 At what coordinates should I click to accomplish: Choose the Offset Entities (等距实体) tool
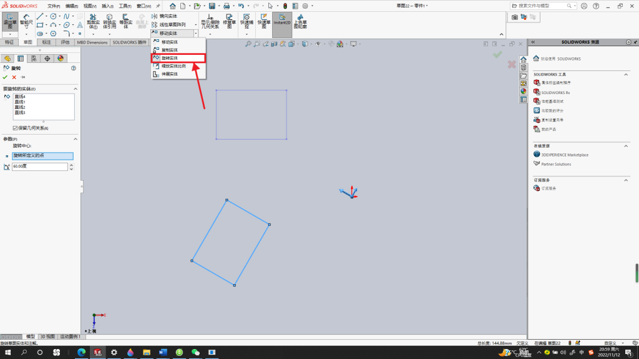click(x=125, y=21)
